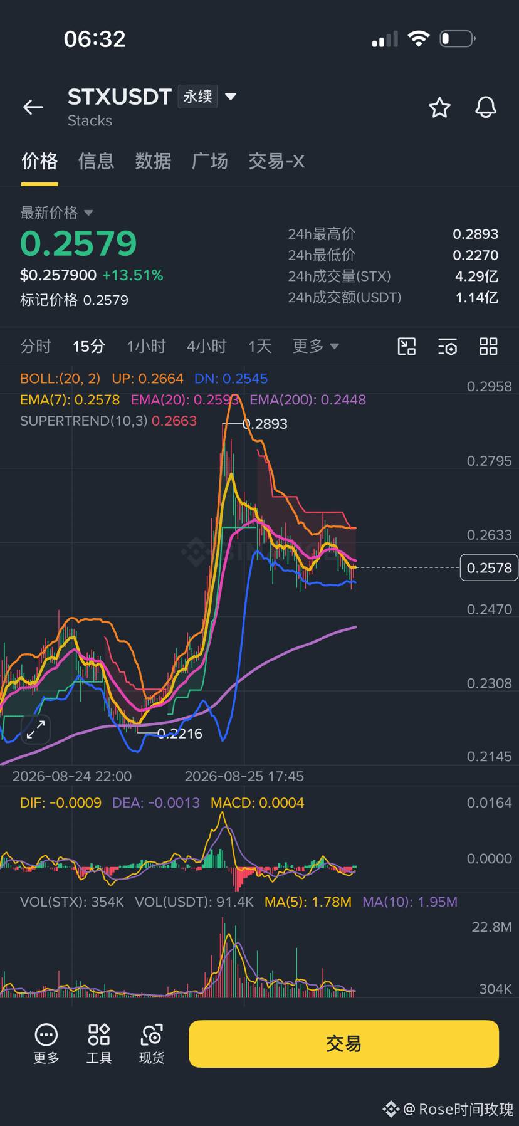
Task: Tap the 2026-08-24 22:00 date label
Action: pyautogui.click(x=72, y=776)
